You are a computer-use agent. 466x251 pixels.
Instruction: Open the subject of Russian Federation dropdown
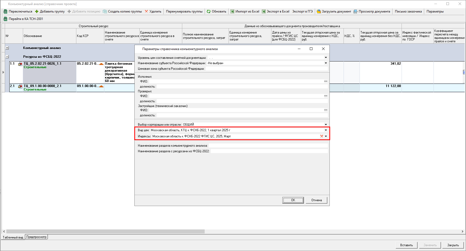[326, 63]
